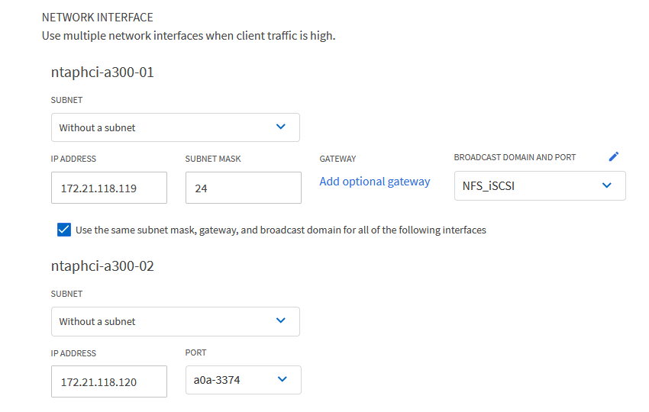Open the 'Without a subnet' dropdown for ntaphci-a300-01
Viewport: 649px width, 412px height.
pyautogui.click(x=175, y=127)
